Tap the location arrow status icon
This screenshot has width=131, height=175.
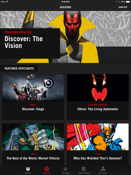point(117,2)
